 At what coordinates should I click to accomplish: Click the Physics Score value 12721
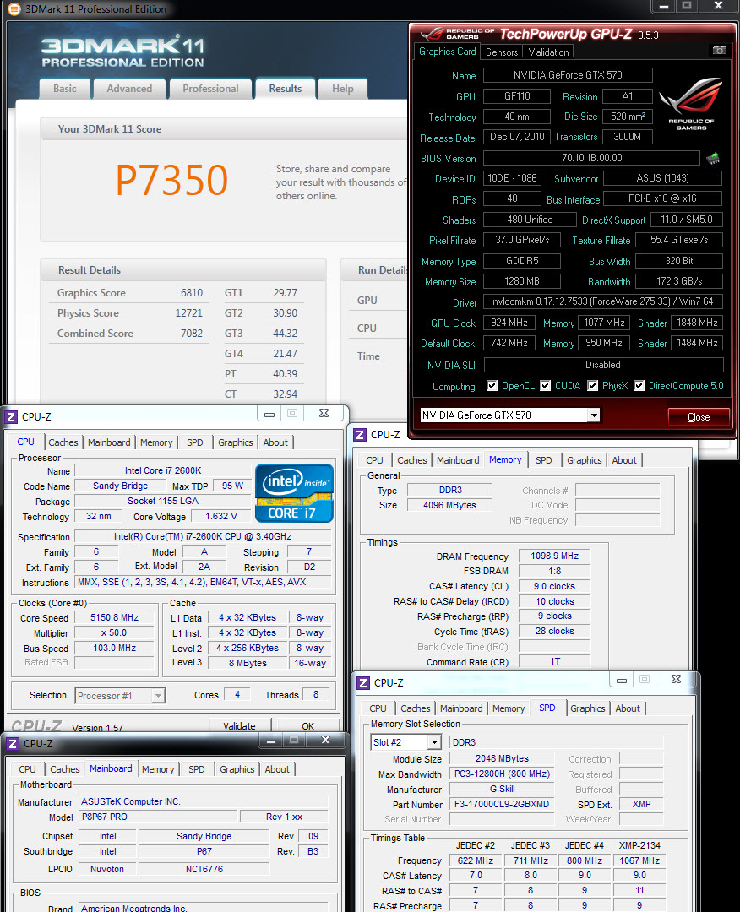[188, 313]
